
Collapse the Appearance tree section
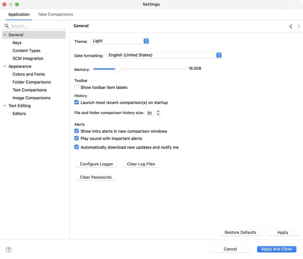coord(5,66)
